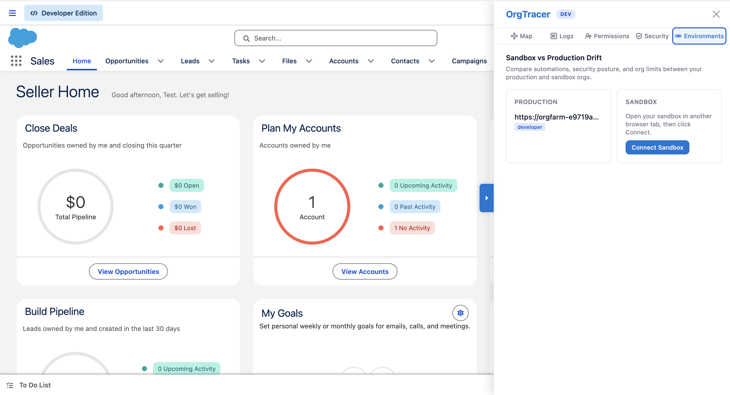Click the Sandbox vs Production Drift heading
Screen dimensions: 730x395
point(553,58)
